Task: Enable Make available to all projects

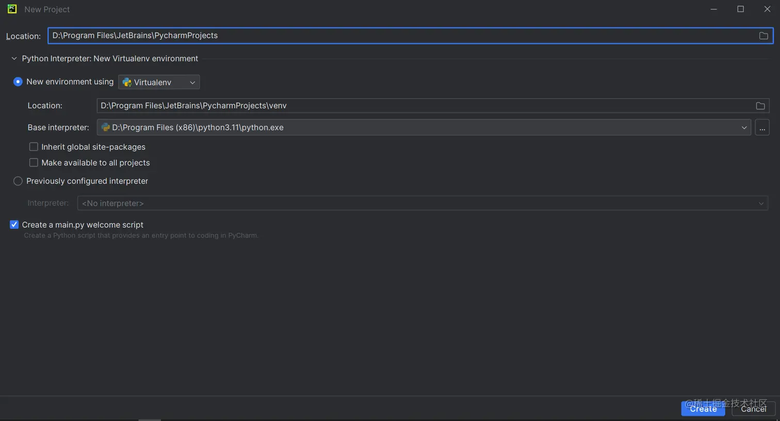Action: click(34, 162)
